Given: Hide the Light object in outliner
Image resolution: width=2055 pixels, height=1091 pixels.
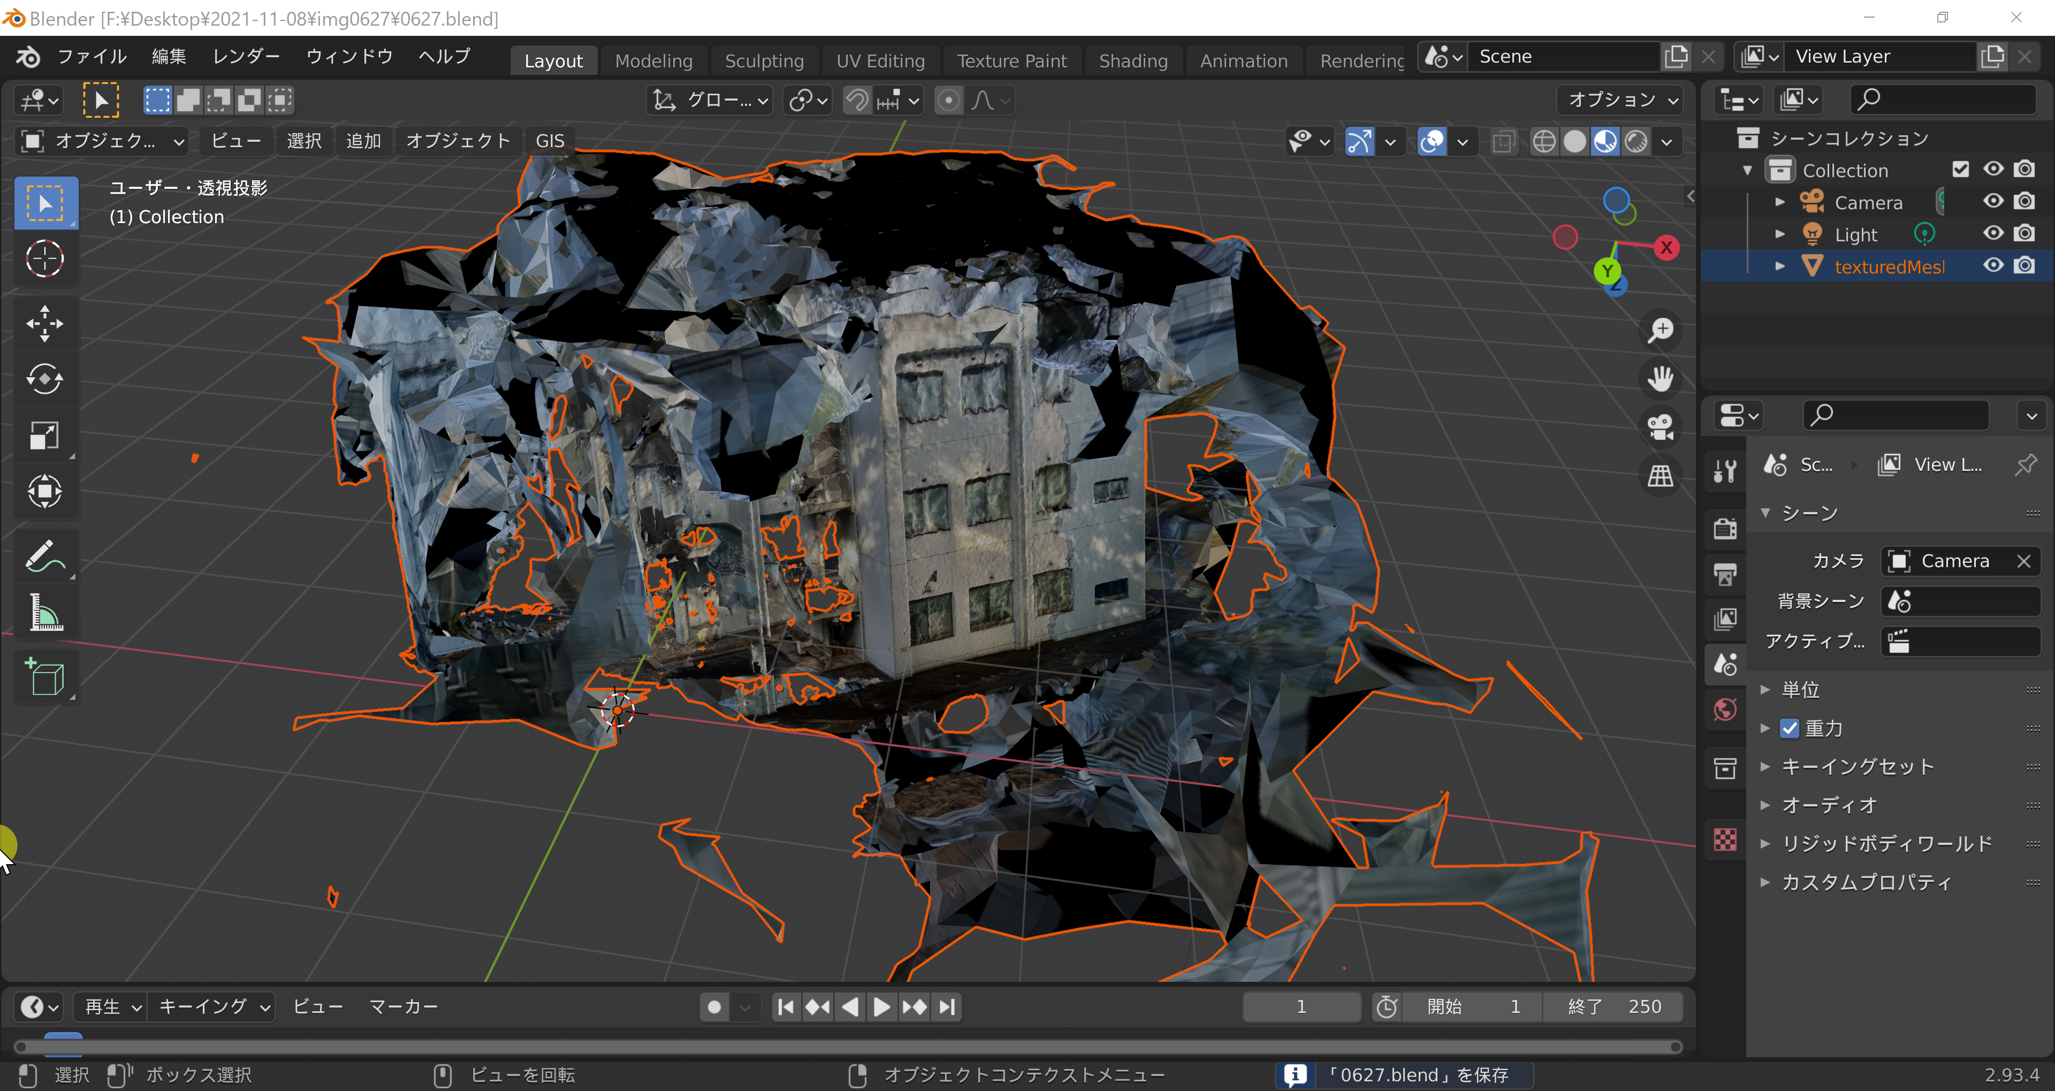Looking at the screenshot, I should click(x=1993, y=234).
